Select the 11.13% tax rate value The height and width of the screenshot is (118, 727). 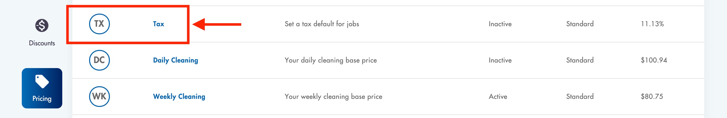pyautogui.click(x=652, y=24)
